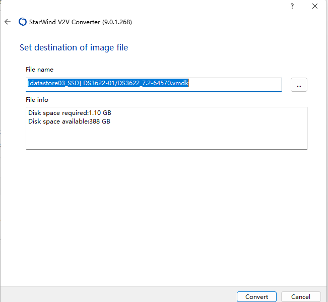This screenshot has width=328, height=302.
Task: Go back using the left arrow icon
Action: (x=8, y=22)
